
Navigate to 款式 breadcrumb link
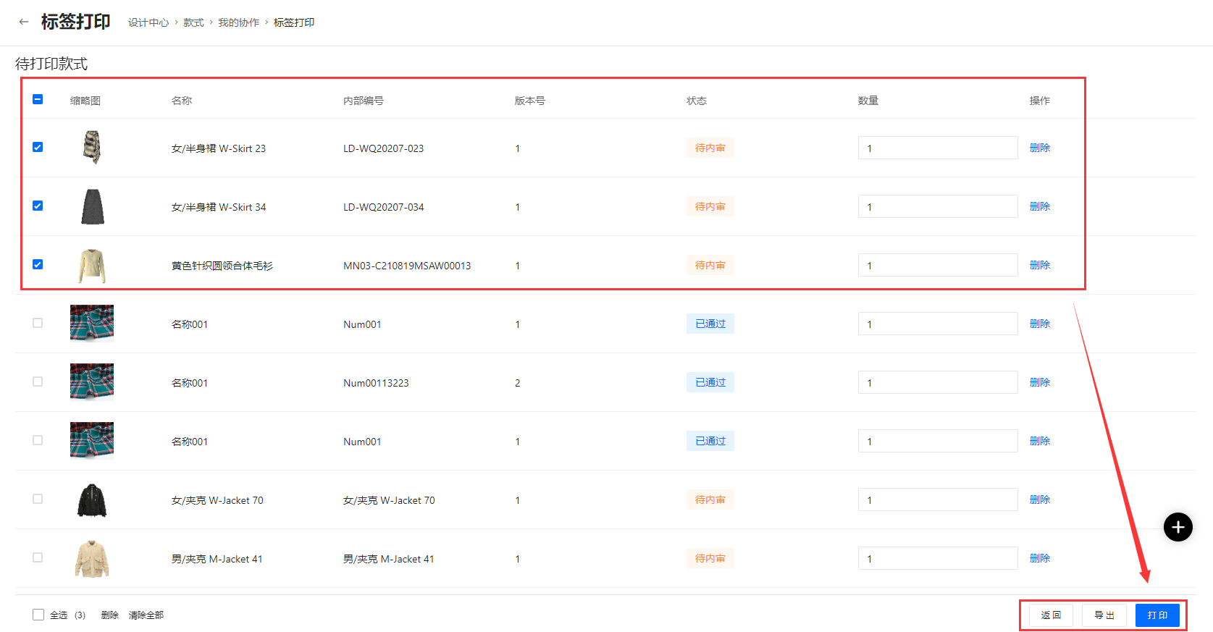tap(193, 22)
